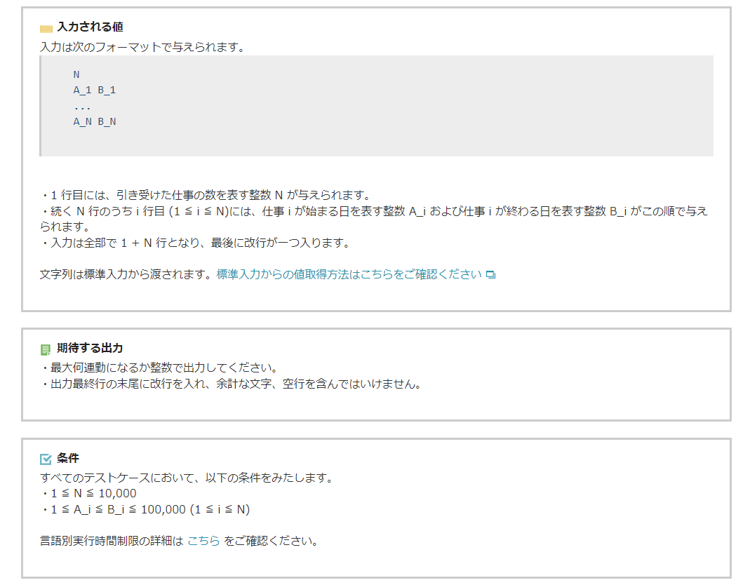
Task: Click the "A_N B_N" line in code block
Action: point(95,121)
